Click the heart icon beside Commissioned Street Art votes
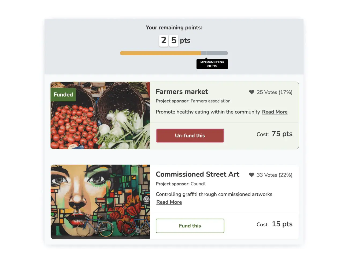The width and height of the screenshot is (348, 263). 251,175
